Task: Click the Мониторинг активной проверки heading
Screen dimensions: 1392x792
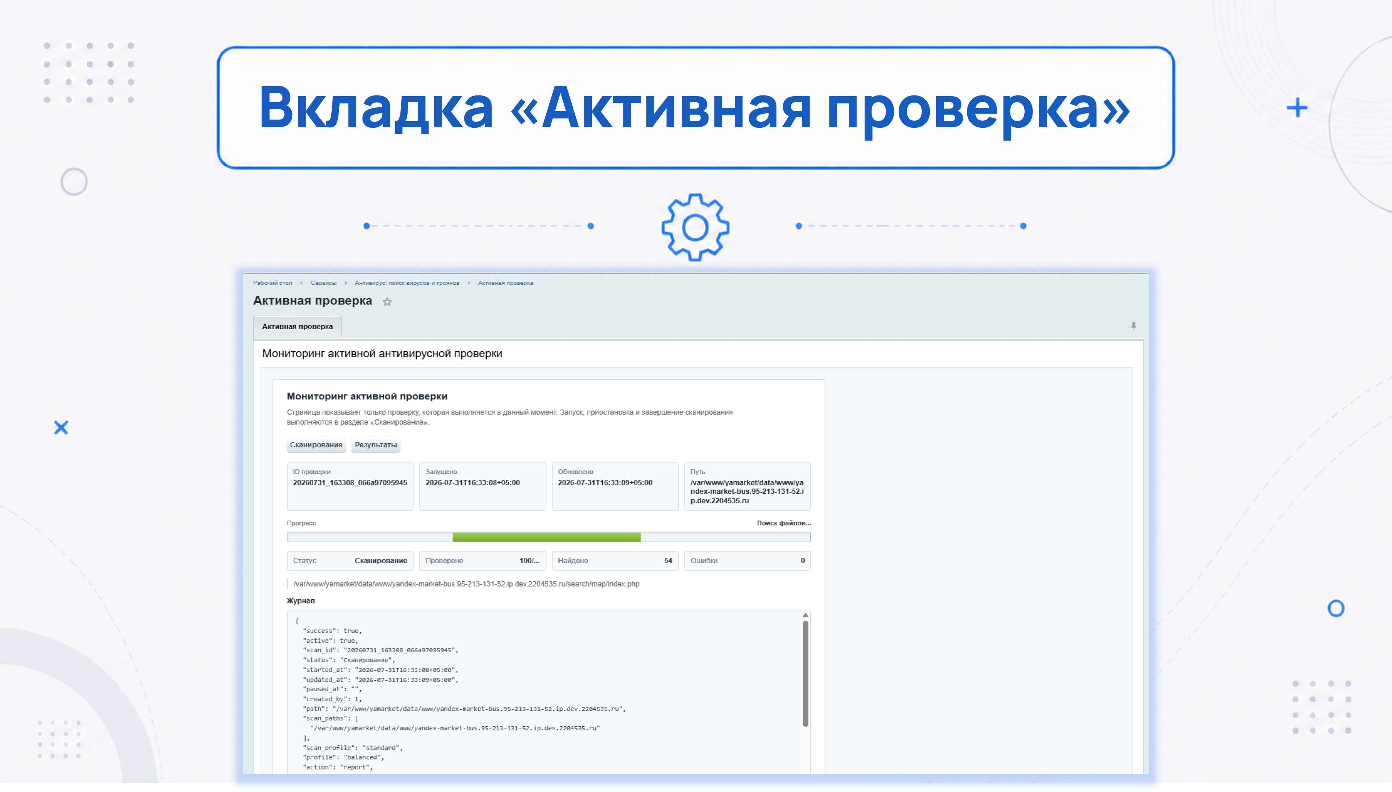Action: [x=367, y=396]
